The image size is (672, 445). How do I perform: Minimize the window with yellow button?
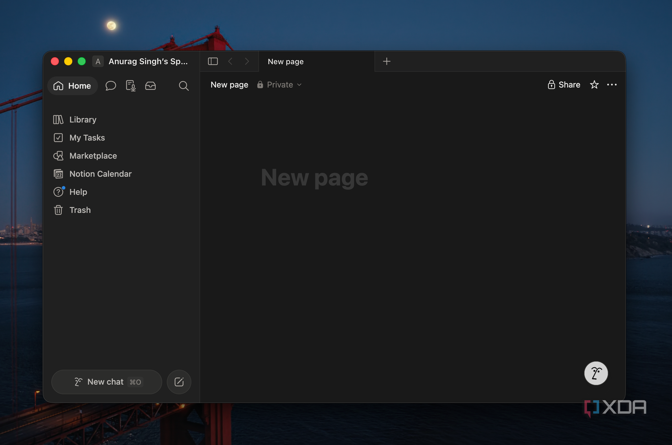[x=68, y=61]
